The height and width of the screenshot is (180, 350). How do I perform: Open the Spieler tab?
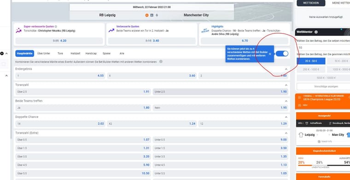click(x=106, y=53)
